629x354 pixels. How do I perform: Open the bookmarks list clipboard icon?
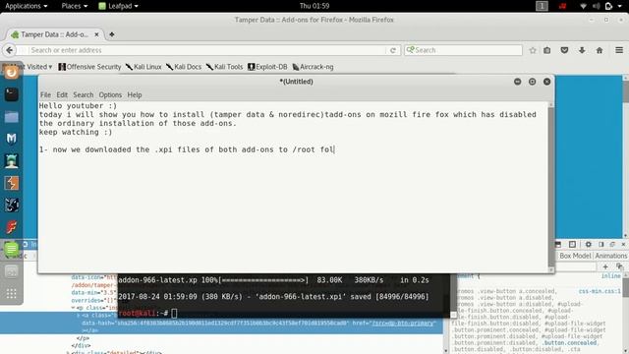pyautogui.click(x=547, y=50)
